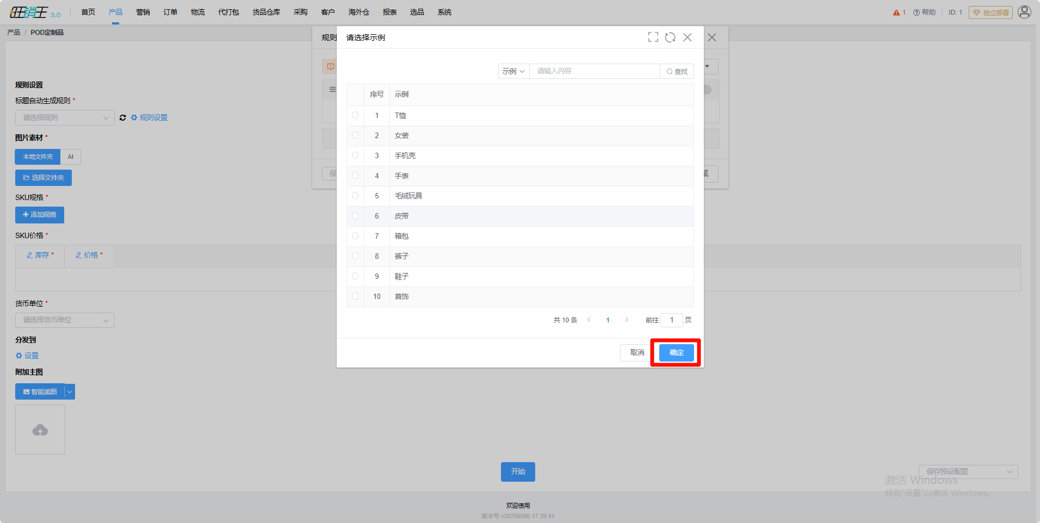Expand the 请选择货币单位 dropdown
This screenshot has width=1040, height=523.
[x=65, y=320]
